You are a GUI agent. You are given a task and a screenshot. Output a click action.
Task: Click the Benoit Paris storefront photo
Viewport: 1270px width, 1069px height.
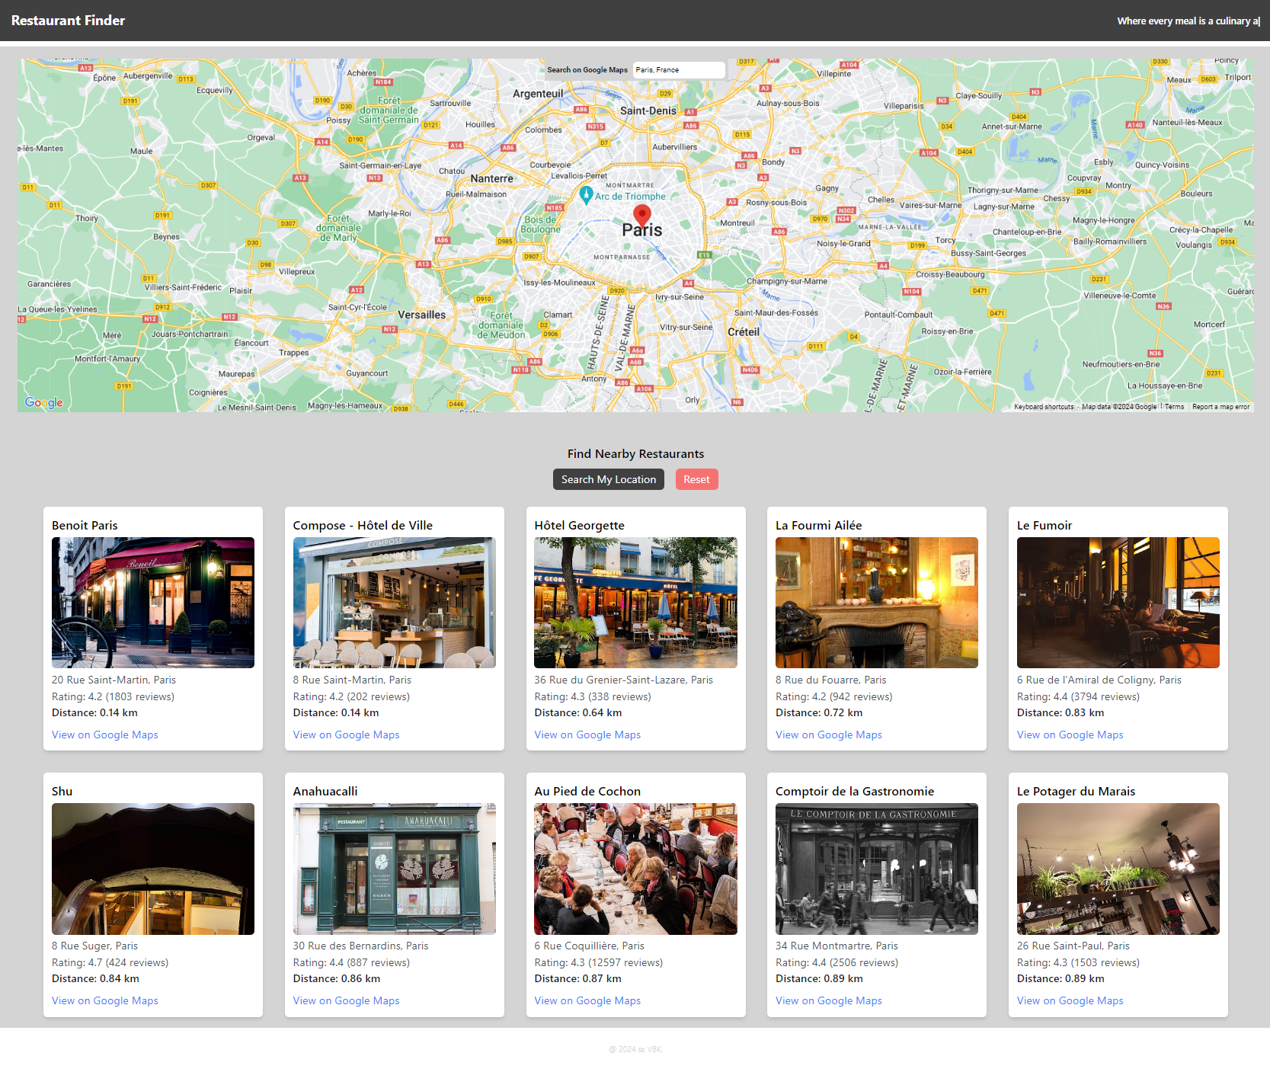click(153, 603)
